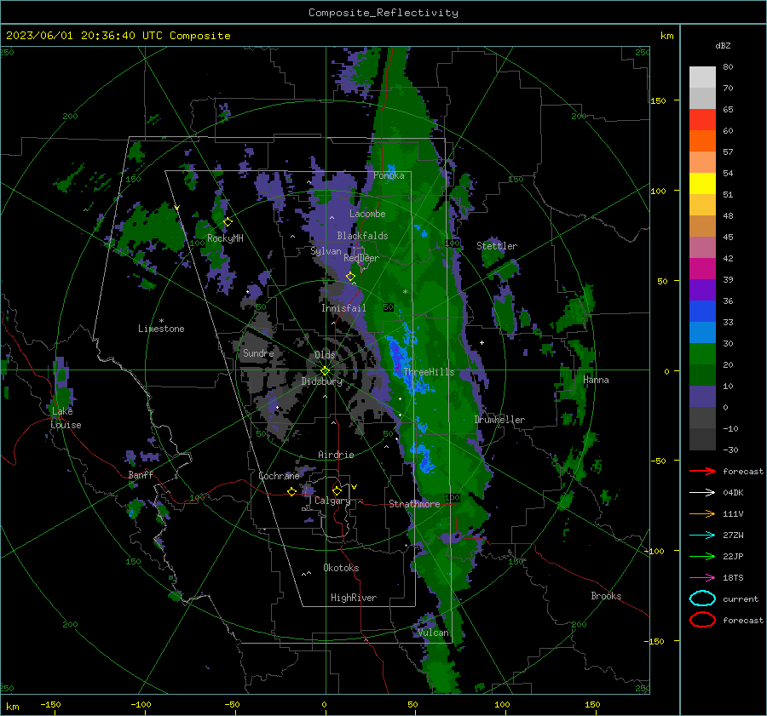
Task: Select the 80 dBZ light gray swatch
Action: tap(702, 77)
